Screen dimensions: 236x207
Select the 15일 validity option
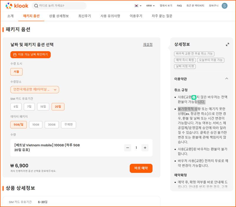43,107
